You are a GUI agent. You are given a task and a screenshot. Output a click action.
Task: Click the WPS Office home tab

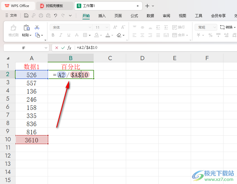(18, 6)
